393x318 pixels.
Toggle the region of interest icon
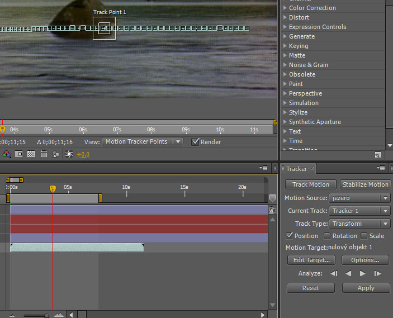[19, 154]
